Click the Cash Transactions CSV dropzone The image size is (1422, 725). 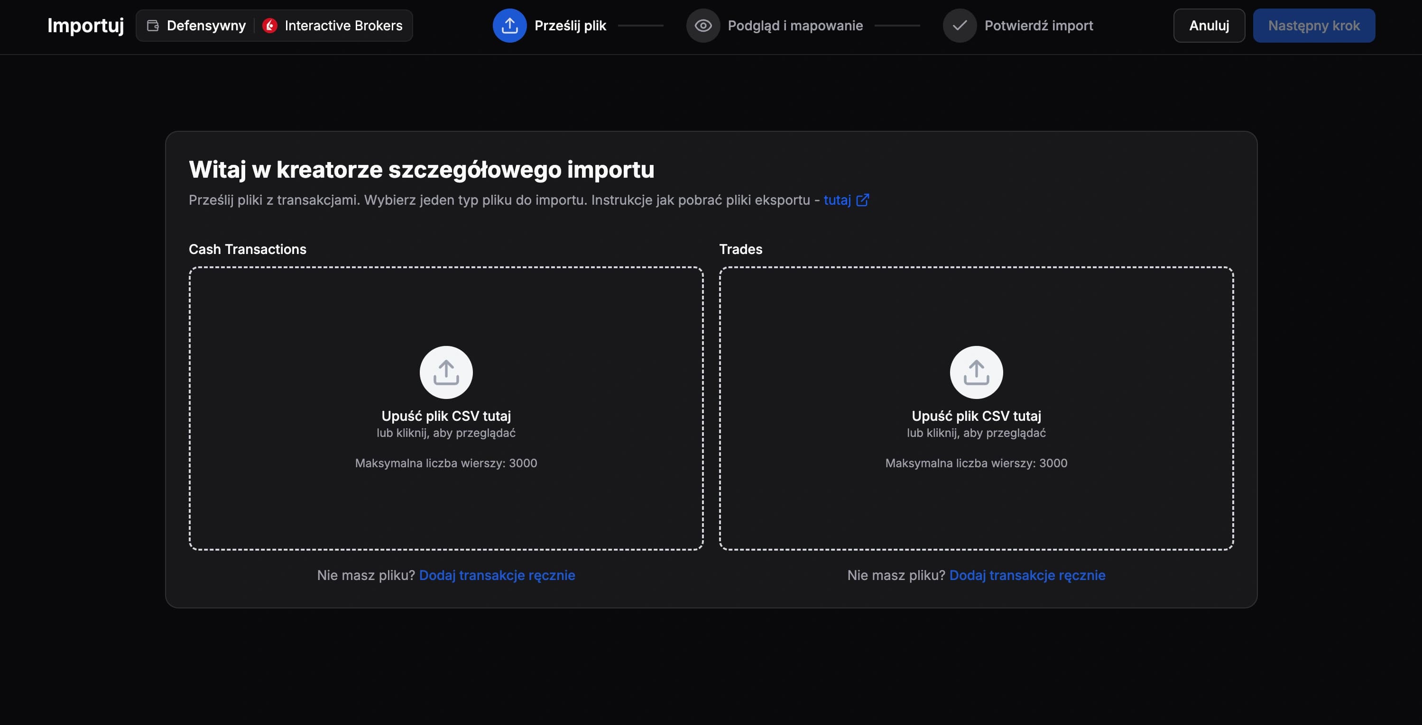(x=446, y=408)
